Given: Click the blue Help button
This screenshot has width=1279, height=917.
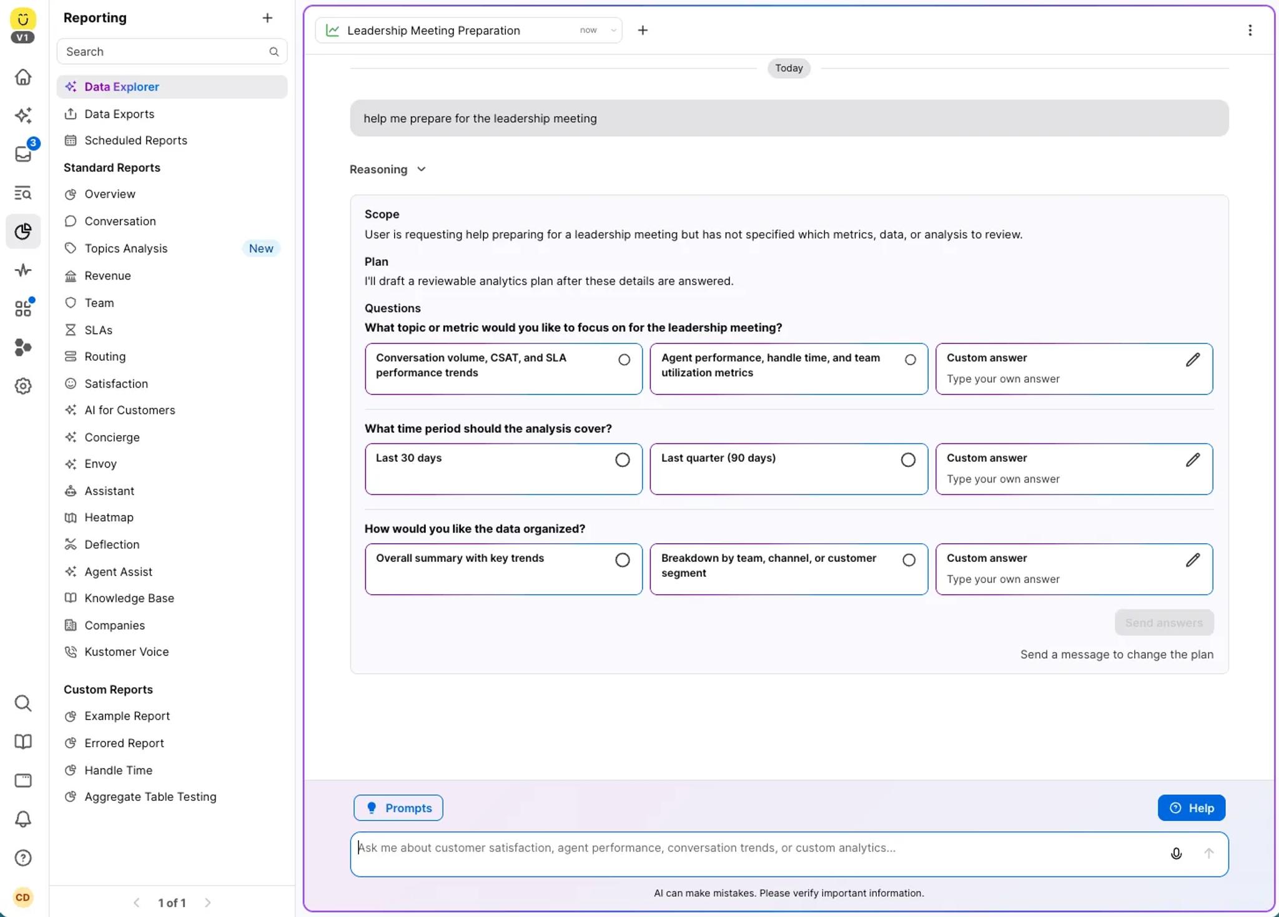Looking at the screenshot, I should (x=1191, y=808).
